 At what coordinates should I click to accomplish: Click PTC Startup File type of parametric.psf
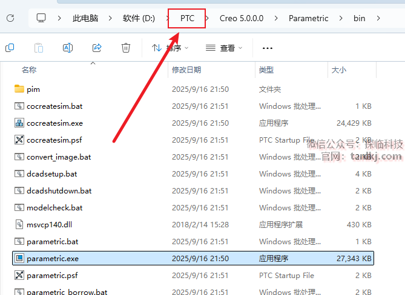[x=286, y=276]
